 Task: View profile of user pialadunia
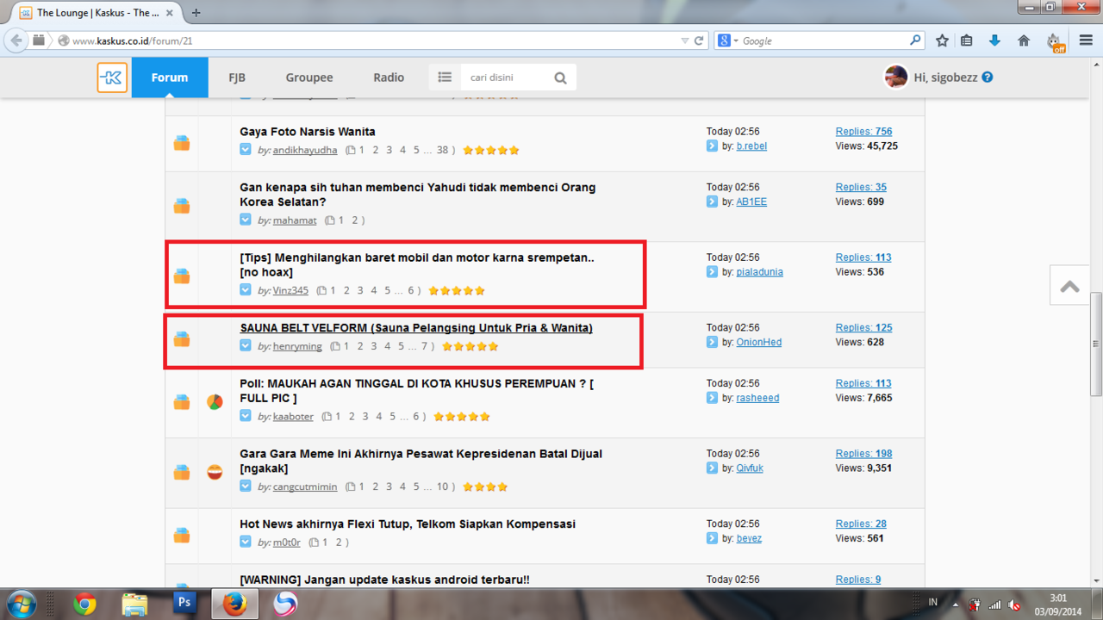759,272
